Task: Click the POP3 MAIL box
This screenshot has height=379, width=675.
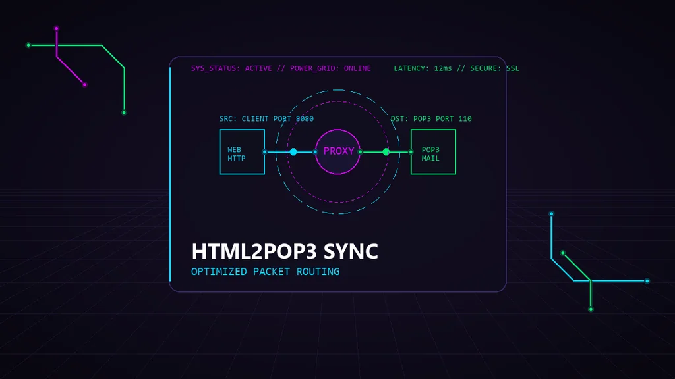Action: (x=433, y=152)
